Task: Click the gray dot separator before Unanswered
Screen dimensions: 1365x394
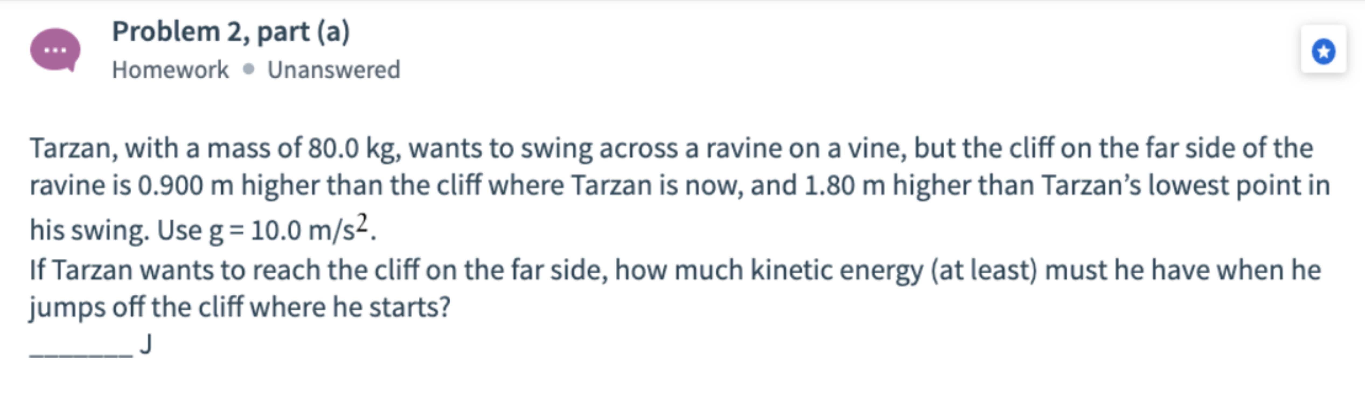Action: (249, 69)
